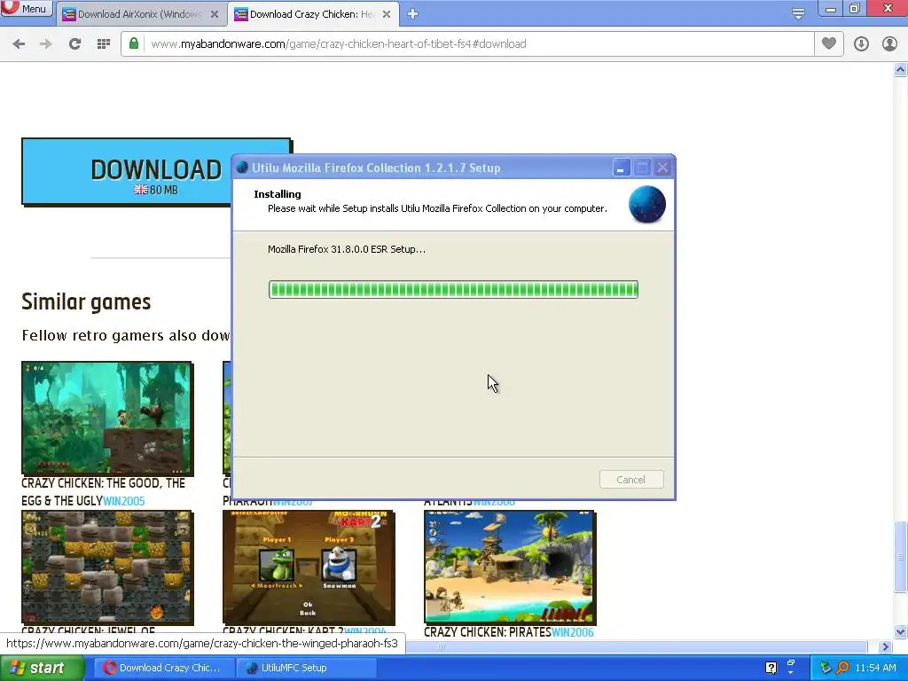The height and width of the screenshot is (681, 908).
Task: Open the Crazy Chicken Pirates thumbnail
Action: (510, 567)
